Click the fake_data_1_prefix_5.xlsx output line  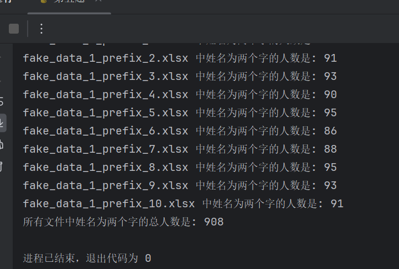[180, 112]
